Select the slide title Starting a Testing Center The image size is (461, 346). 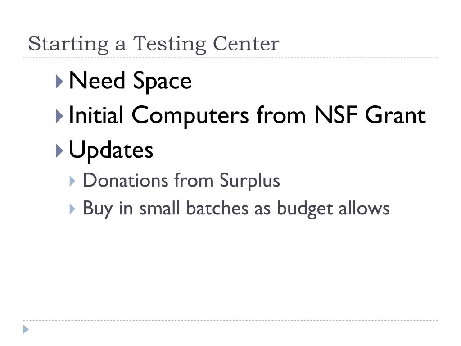pyautogui.click(x=154, y=44)
